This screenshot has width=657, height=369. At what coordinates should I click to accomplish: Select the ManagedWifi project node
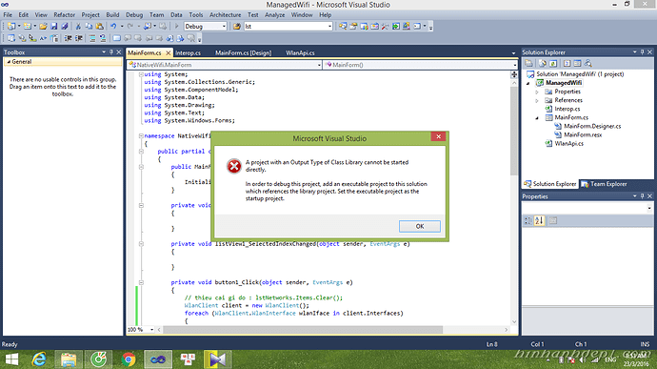(563, 83)
